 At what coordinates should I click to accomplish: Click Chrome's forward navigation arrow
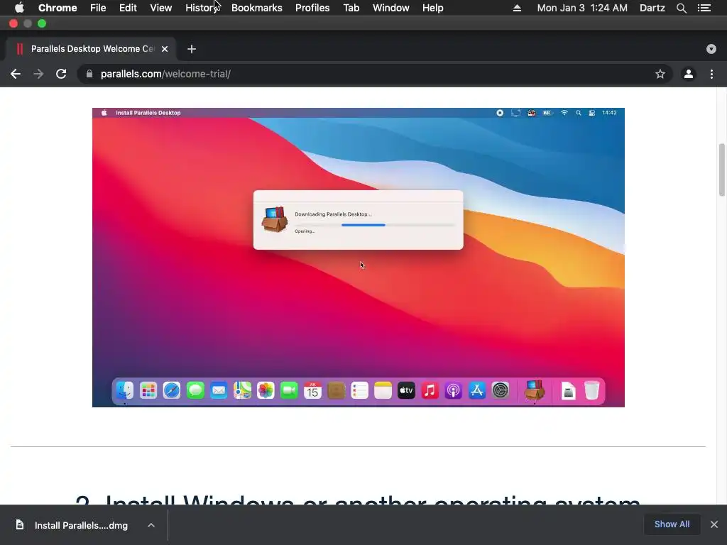point(38,74)
